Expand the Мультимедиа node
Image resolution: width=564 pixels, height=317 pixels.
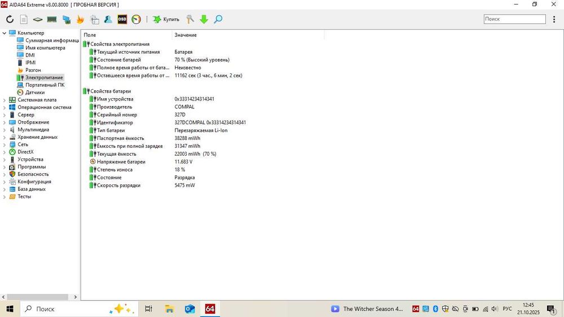(5, 130)
